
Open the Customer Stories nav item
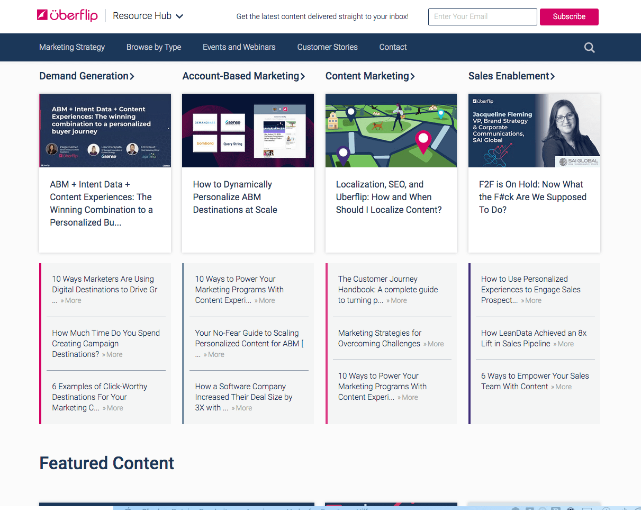click(327, 47)
